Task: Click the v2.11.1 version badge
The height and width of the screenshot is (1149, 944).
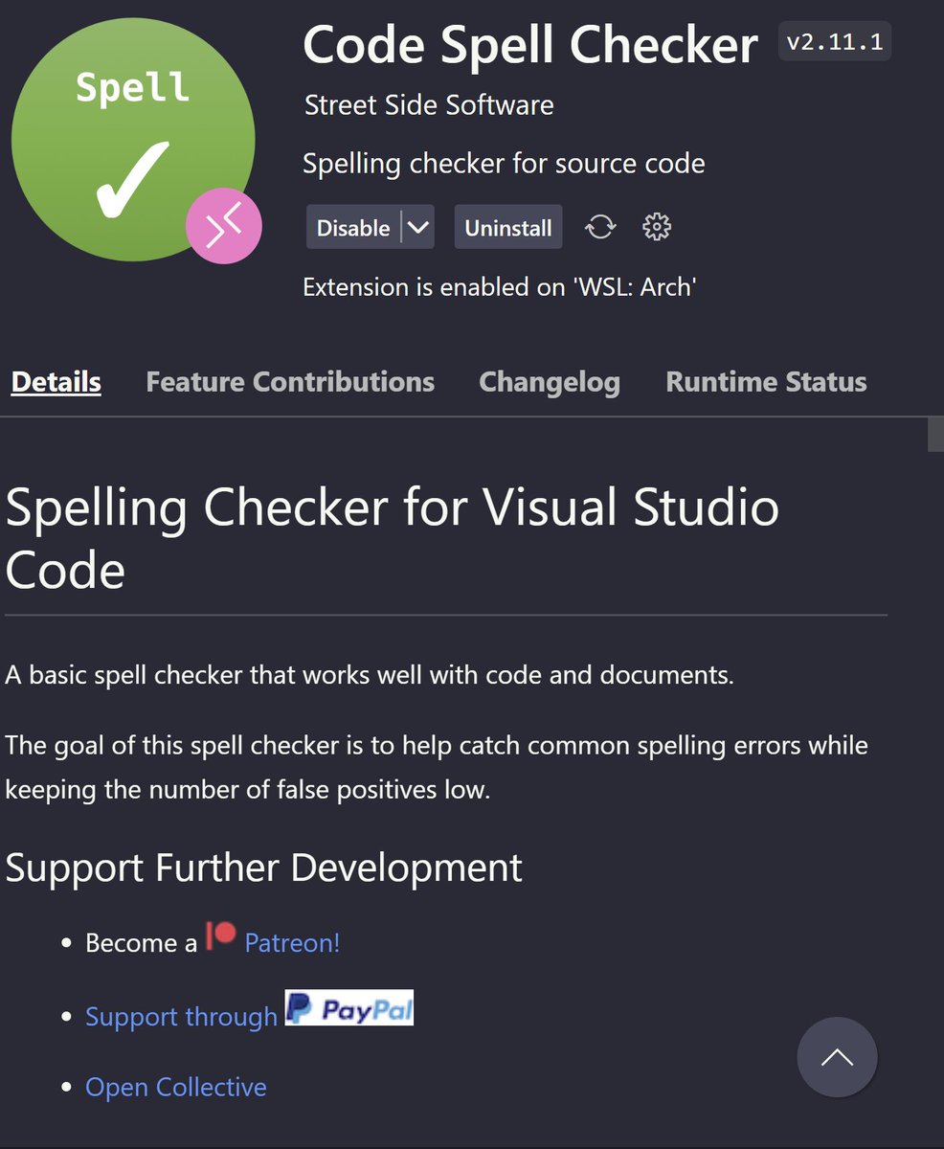Action: click(835, 42)
